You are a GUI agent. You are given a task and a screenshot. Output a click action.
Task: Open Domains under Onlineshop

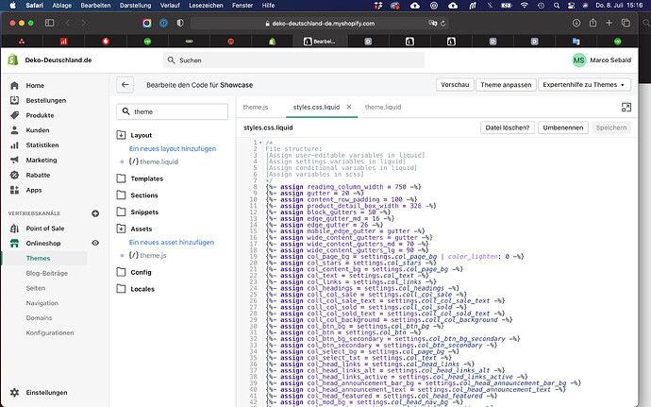pyautogui.click(x=39, y=317)
